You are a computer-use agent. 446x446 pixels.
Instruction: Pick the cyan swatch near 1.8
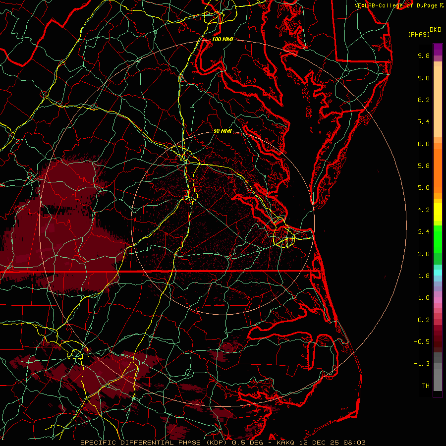438,273
